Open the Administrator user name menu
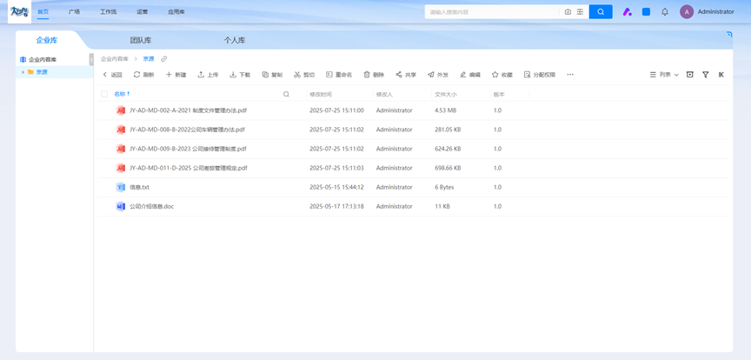The width and height of the screenshot is (751, 360). [x=715, y=12]
